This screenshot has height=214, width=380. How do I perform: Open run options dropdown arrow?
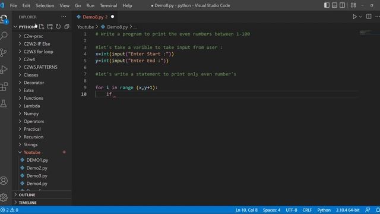360,17
